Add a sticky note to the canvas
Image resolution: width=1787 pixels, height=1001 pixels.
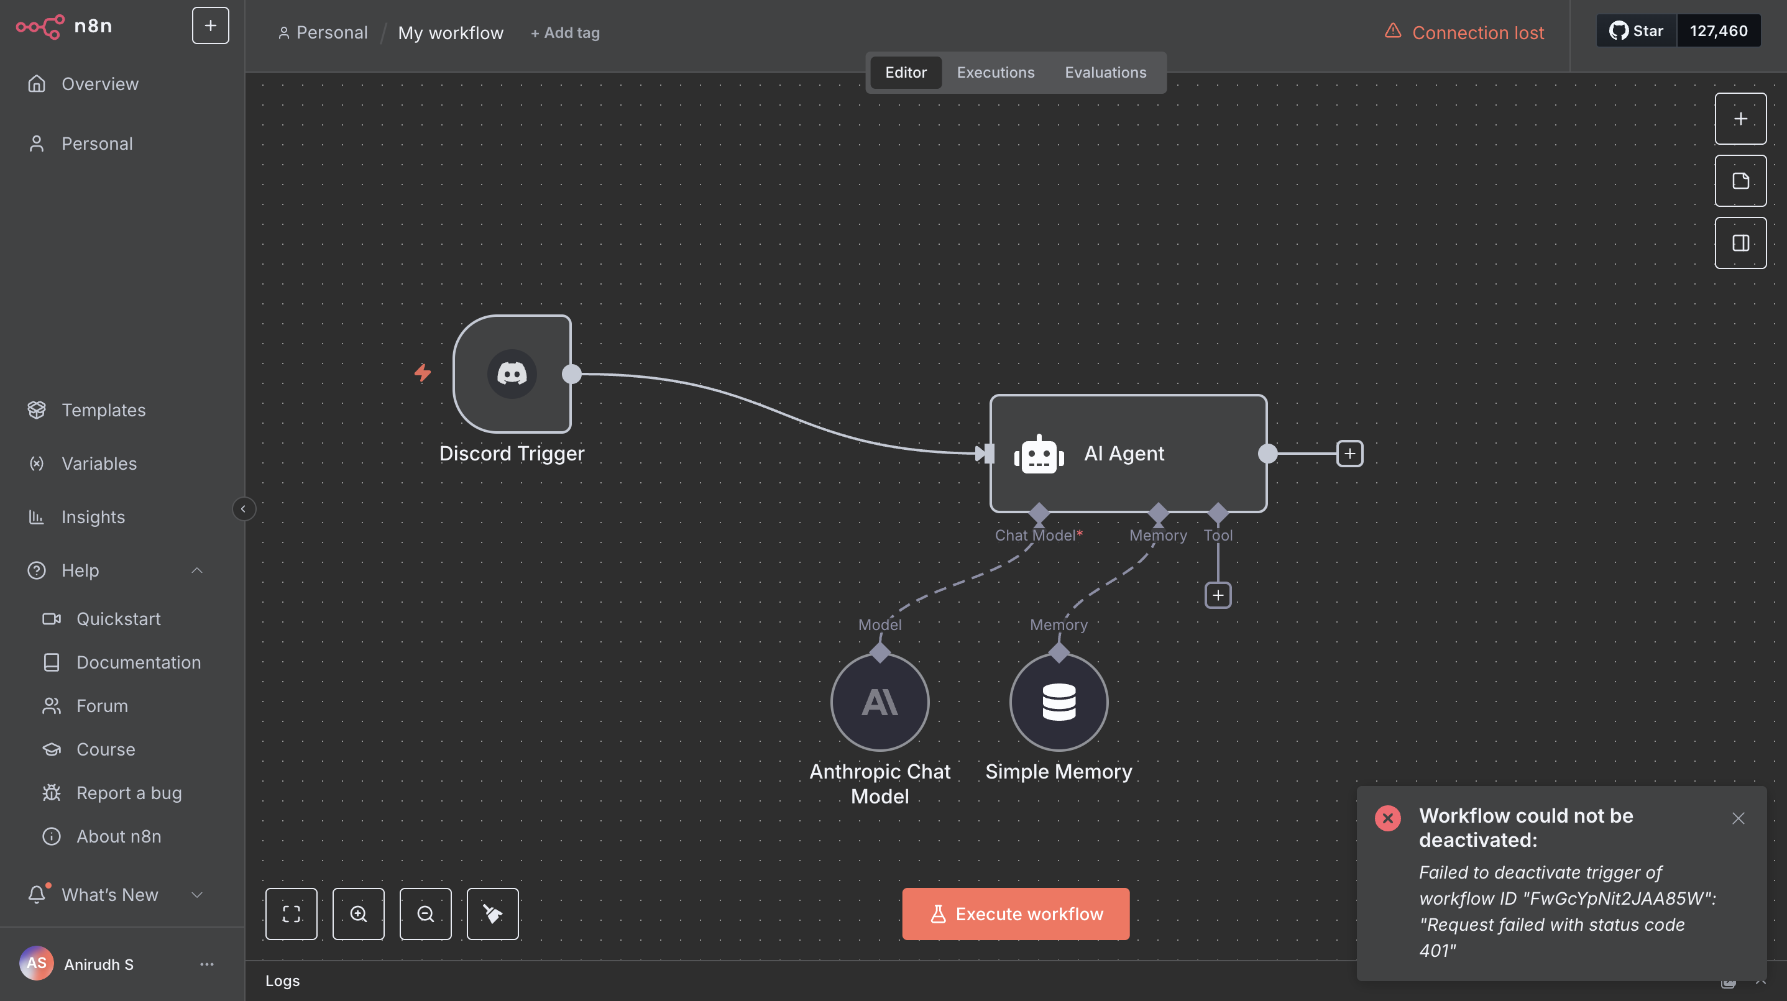[x=1740, y=180]
